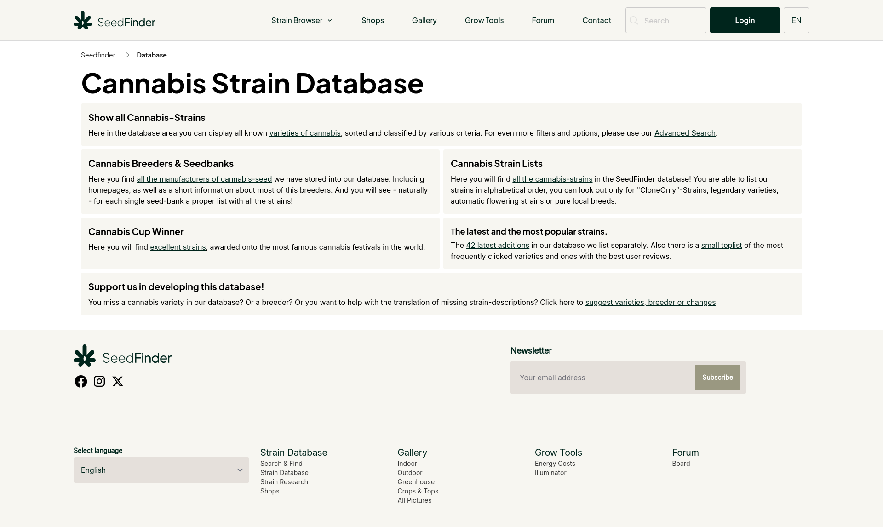Open the Advanced Search link
The width and height of the screenshot is (883, 527).
pos(685,133)
